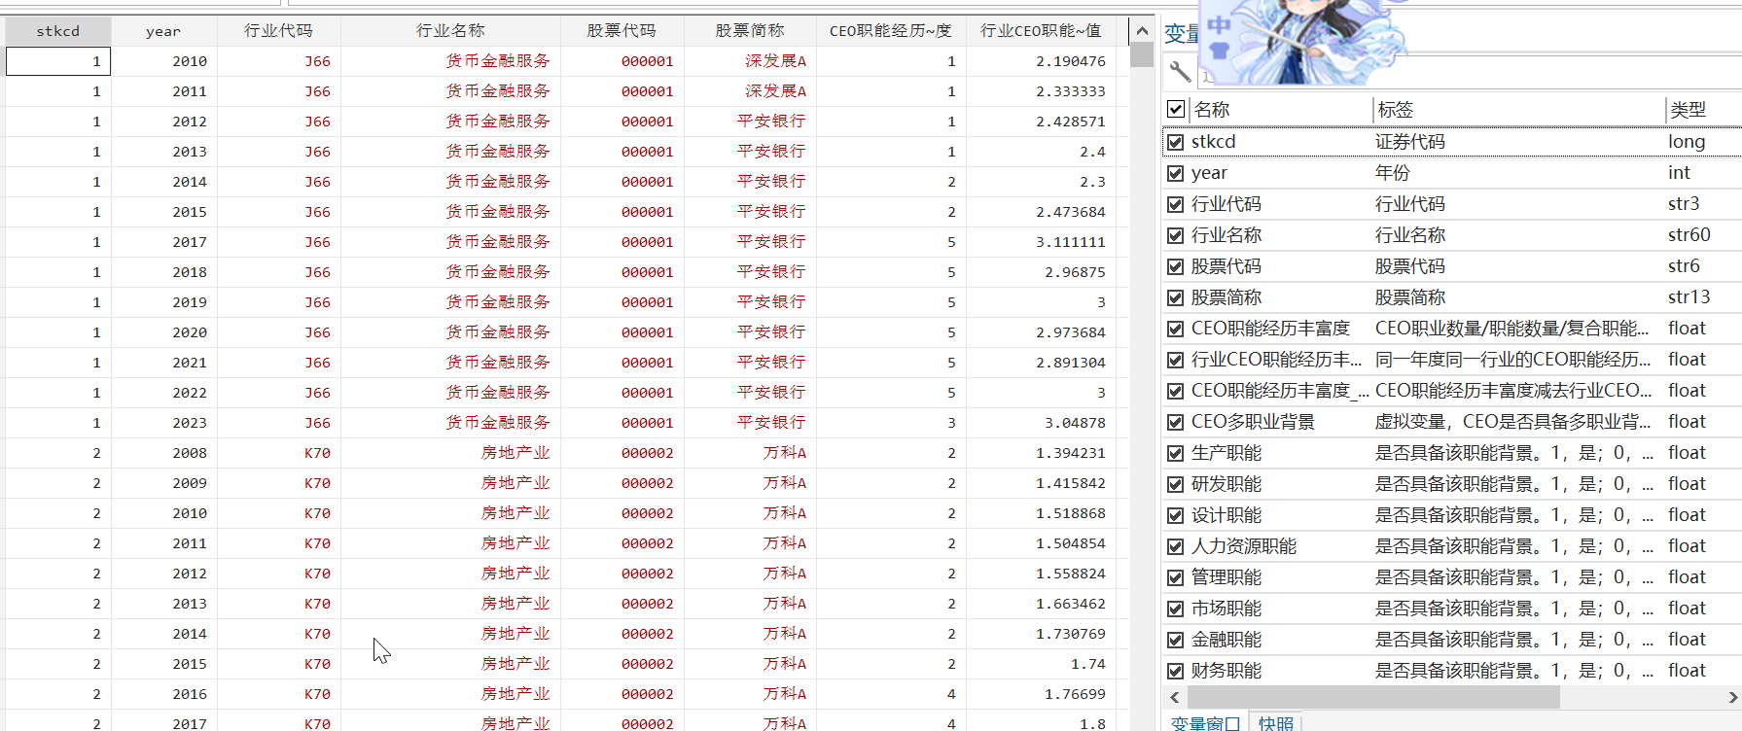The height and width of the screenshot is (731, 1742).
Task: Switch to the 快照 tab
Action: pyautogui.click(x=1275, y=723)
